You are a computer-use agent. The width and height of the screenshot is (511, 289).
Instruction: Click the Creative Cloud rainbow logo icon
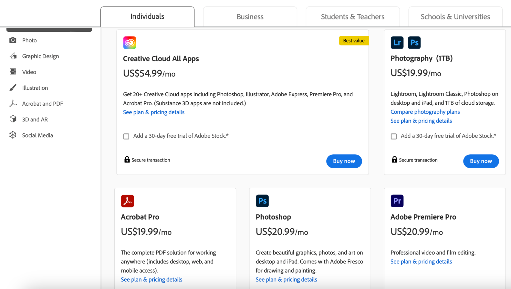pyautogui.click(x=129, y=43)
